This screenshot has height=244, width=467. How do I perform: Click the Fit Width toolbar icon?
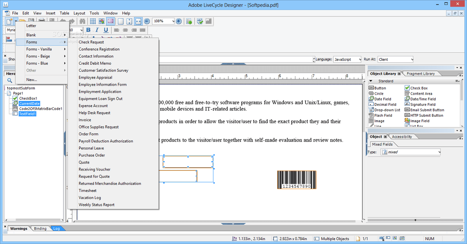pyautogui.click(x=138, y=21)
